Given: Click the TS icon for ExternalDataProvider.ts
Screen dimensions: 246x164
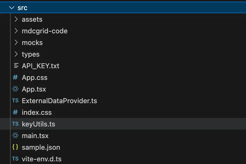Looking at the screenshot, I should pyautogui.click(x=15, y=101).
